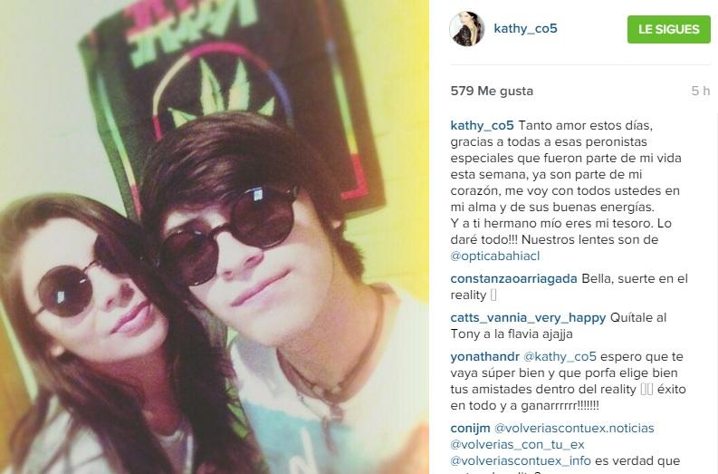Visit catts_vannia_very_happy's profile
The height and width of the screenshot is (474, 718).
coord(528,318)
